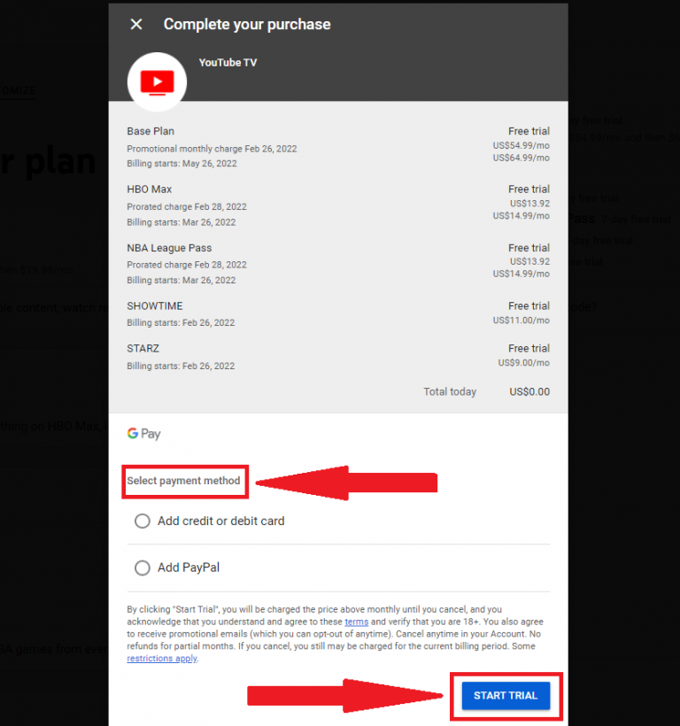The width and height of the screenshot is (680, 726).
Task: Click the Google Pay logo
Action: coord(144,434)
